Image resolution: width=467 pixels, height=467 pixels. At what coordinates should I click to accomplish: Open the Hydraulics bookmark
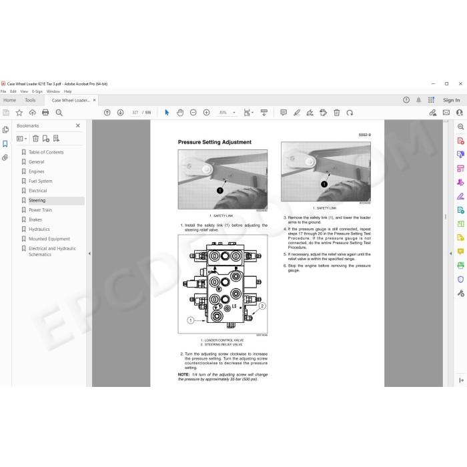pyautogui.click(x=39, y=229)
